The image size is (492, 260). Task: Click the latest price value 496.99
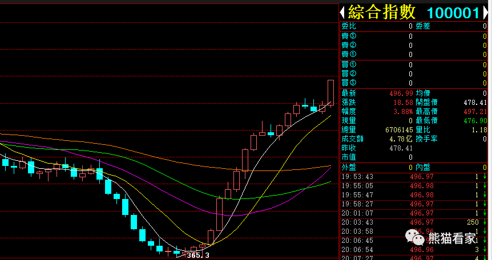point(401,94)
